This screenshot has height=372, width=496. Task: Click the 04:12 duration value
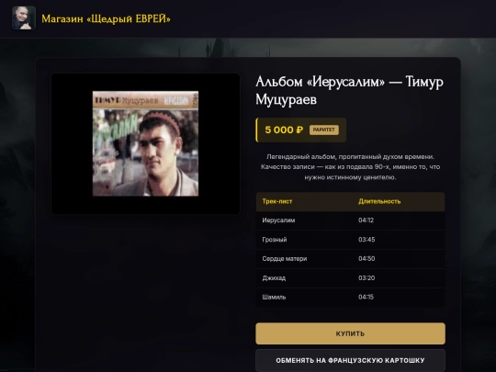coord(366,220)
